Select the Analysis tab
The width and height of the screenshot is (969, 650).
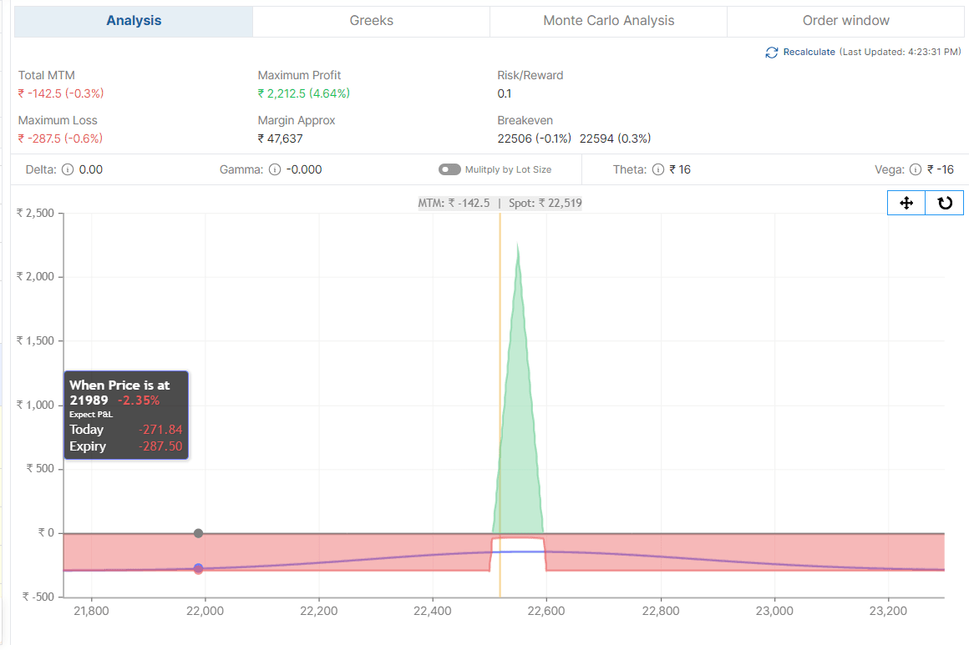coord(134,21)
